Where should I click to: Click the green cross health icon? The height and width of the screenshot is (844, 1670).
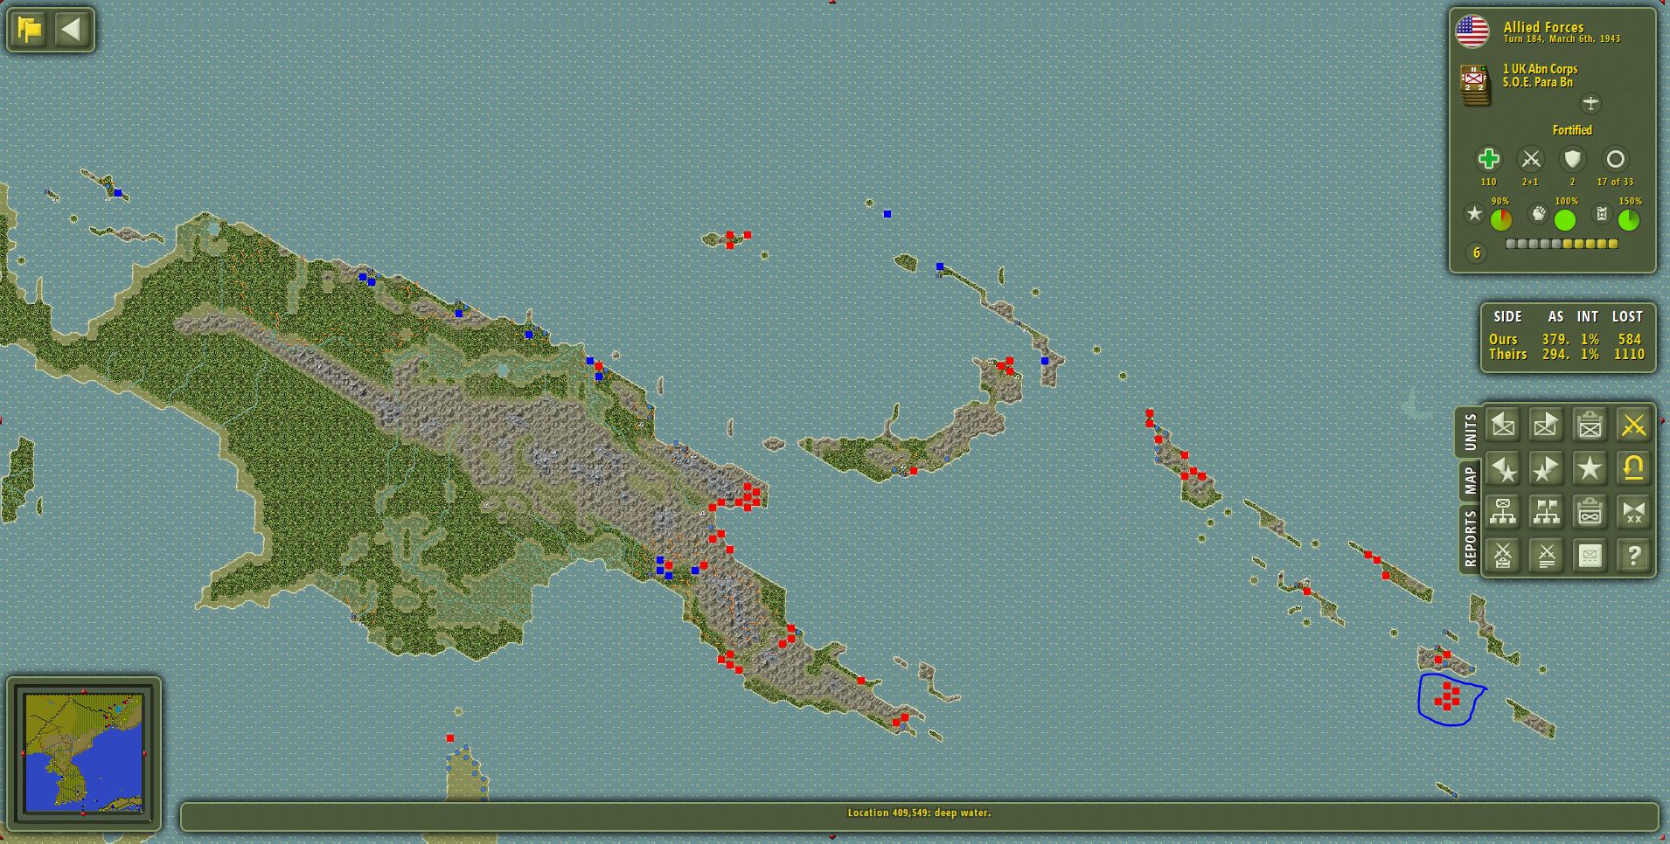click(1488, 159)
